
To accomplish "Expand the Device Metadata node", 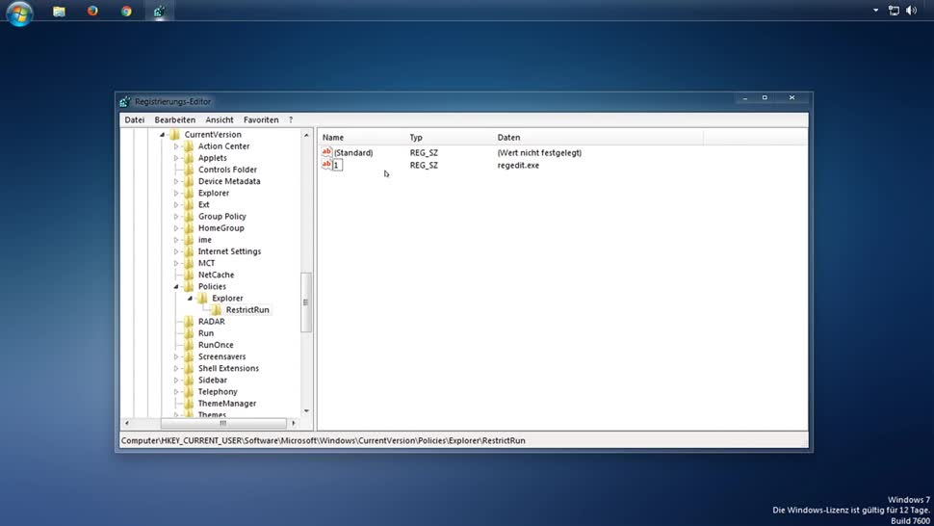I will [175, 181].
